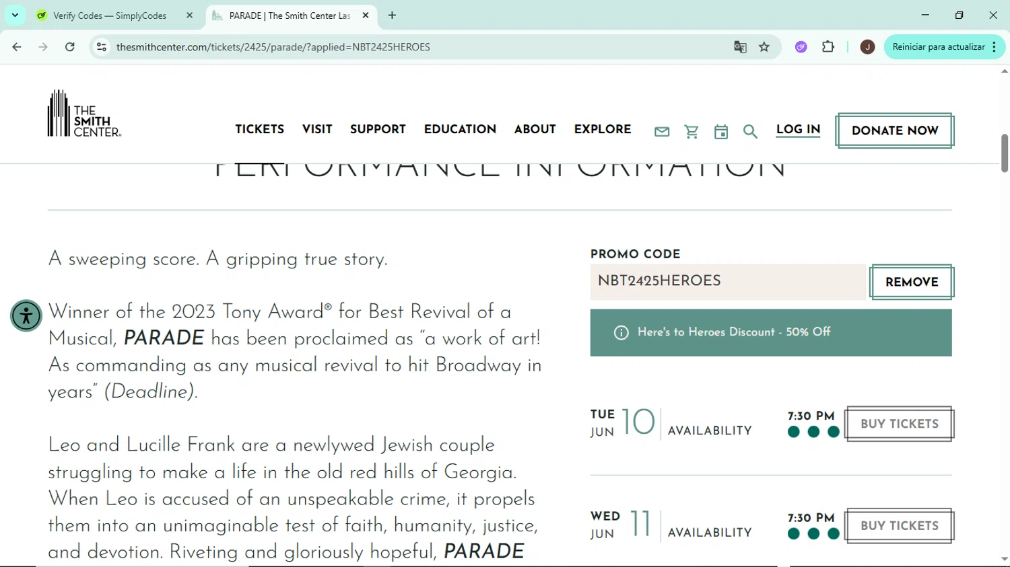This screenshot has width=1010, height=567.
Task: Open the accessibility widget icon
Action: coord(26,315)
